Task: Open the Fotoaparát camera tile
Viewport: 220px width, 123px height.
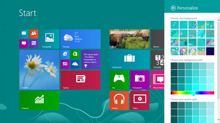Action: coord(140,80)
